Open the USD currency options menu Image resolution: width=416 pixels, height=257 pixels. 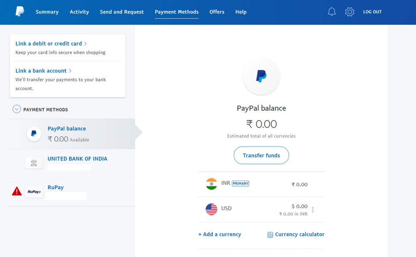[313, 210]
